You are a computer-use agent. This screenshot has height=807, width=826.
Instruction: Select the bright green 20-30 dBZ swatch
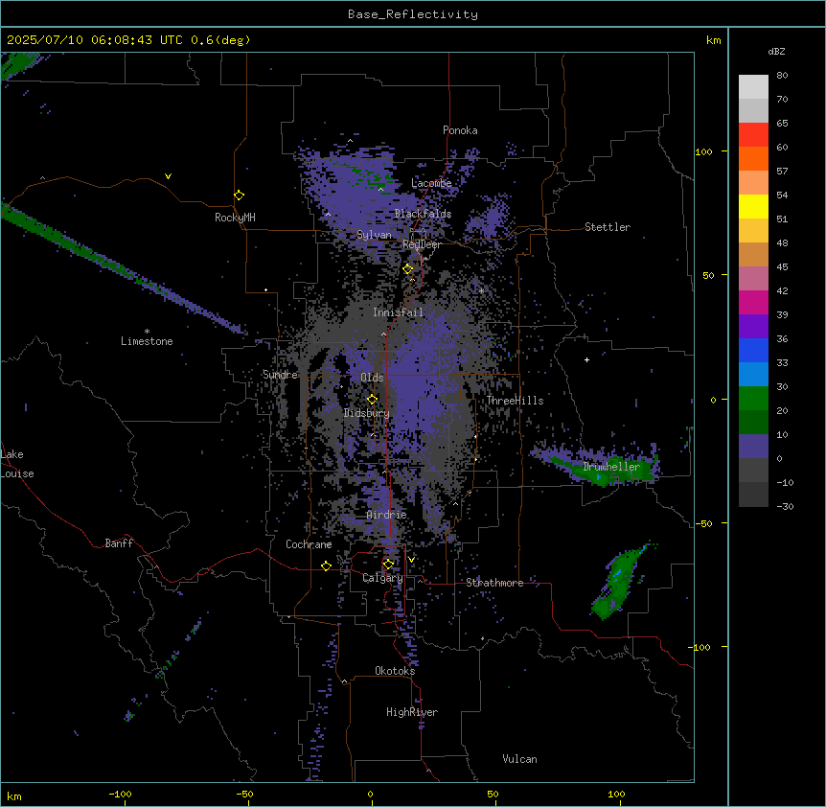[753, 399]
